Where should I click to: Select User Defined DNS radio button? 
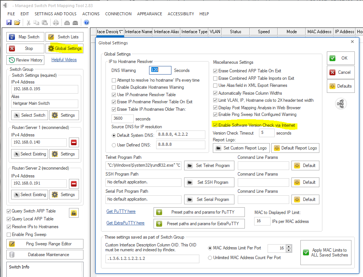114,145
